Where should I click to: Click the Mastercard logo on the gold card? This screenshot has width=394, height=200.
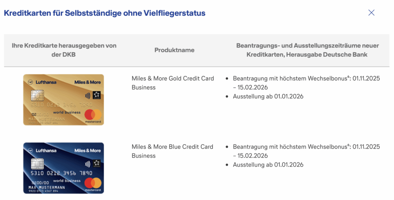coord(93,114)
